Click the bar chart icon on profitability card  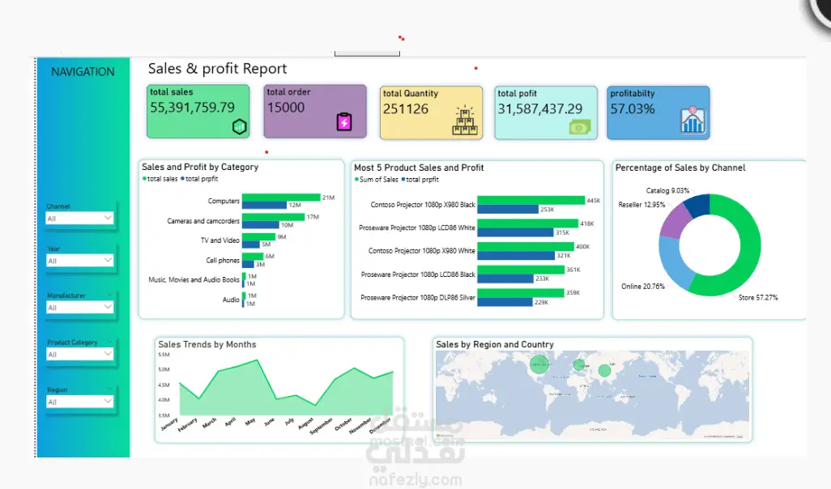click(x=692, y=120)
